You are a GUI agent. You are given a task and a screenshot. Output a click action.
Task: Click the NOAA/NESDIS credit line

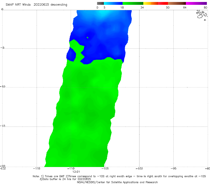tap(117, 182)
